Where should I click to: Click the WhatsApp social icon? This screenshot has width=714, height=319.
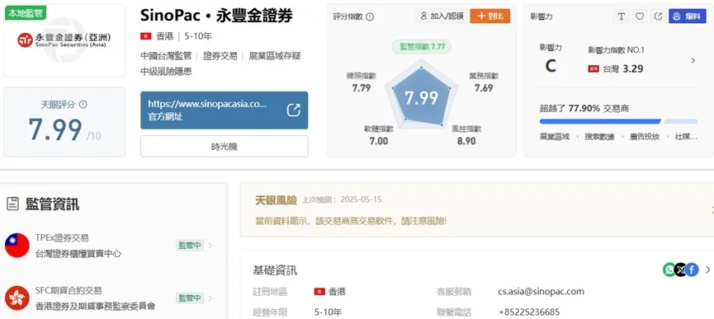pos(669,270)
